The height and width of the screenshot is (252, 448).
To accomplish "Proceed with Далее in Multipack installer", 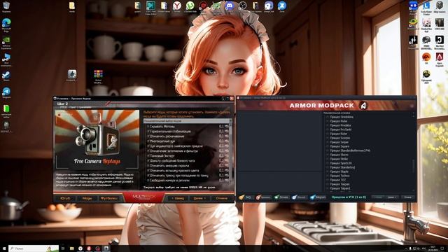I will click(x=199, y=198).
